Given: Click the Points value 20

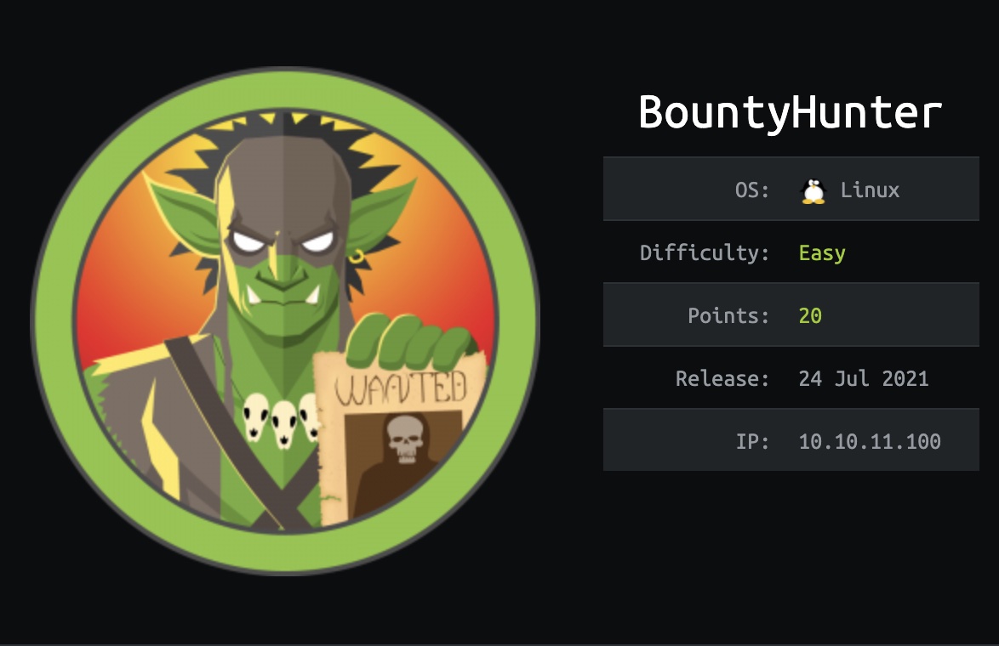Looking at the screenshot, I should [810, 315].
